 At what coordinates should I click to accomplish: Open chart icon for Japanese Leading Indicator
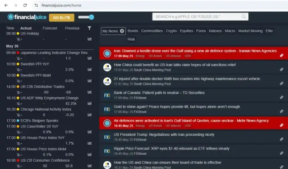click(89, 58)
